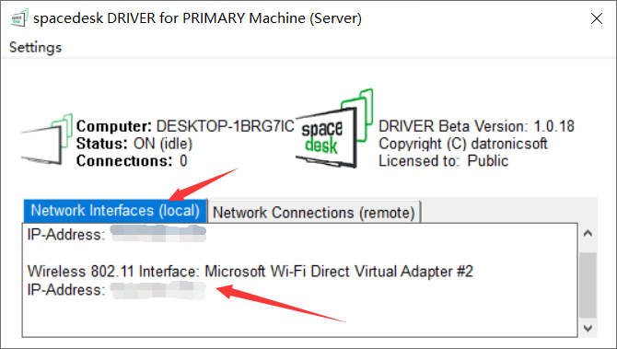Click the Status: ON (idle) text
Screen dimensions: 617x349
(x=134, y=144)
